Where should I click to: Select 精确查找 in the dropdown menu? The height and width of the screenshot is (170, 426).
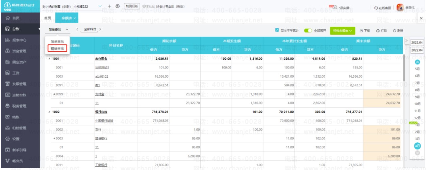pyautogui.click(x=57, y=48)
